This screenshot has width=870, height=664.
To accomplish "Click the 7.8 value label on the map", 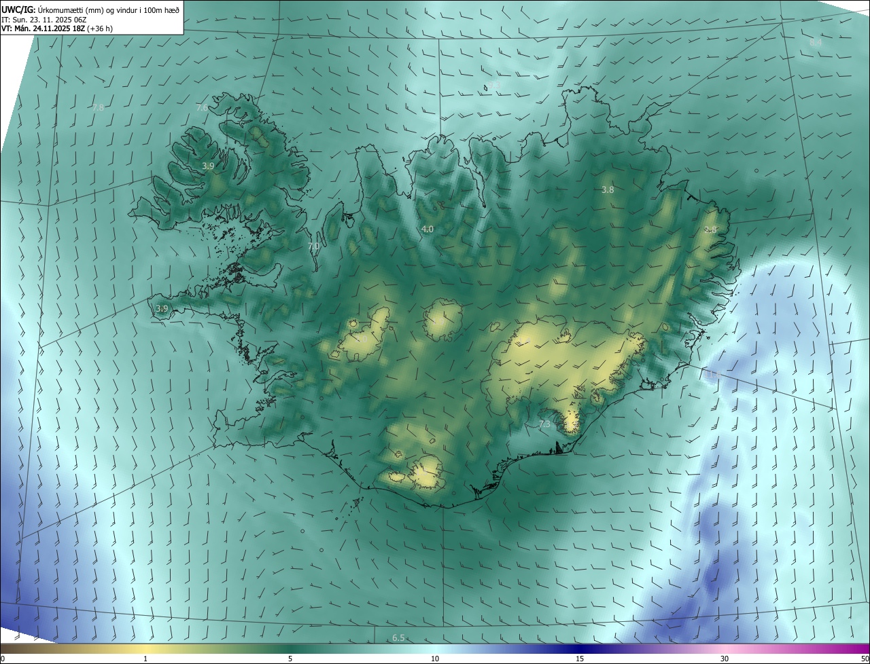I will tap(98, 108).
